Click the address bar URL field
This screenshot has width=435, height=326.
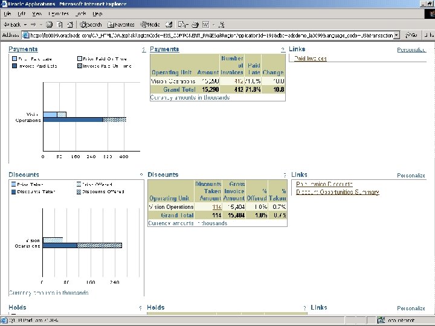click(x=208, y=35)
